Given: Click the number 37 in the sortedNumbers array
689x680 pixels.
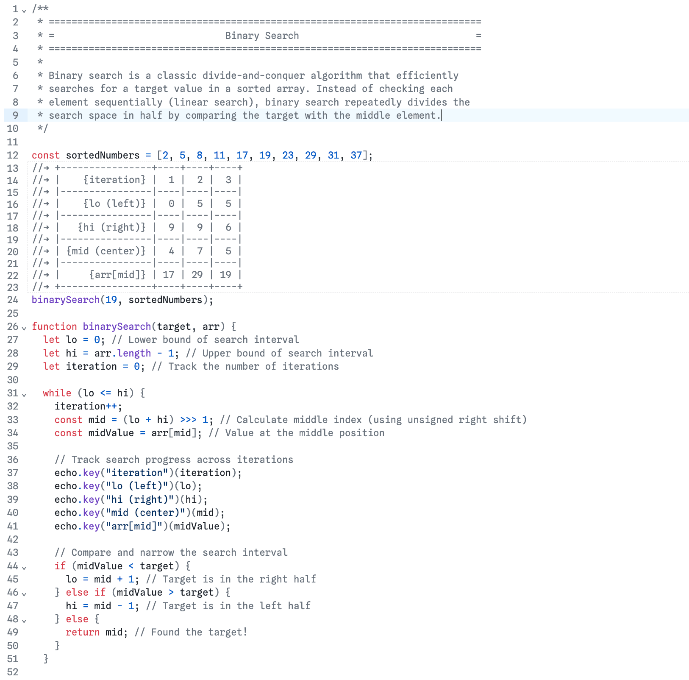Looking at the screenshot, I should click(x=356, y=155).
